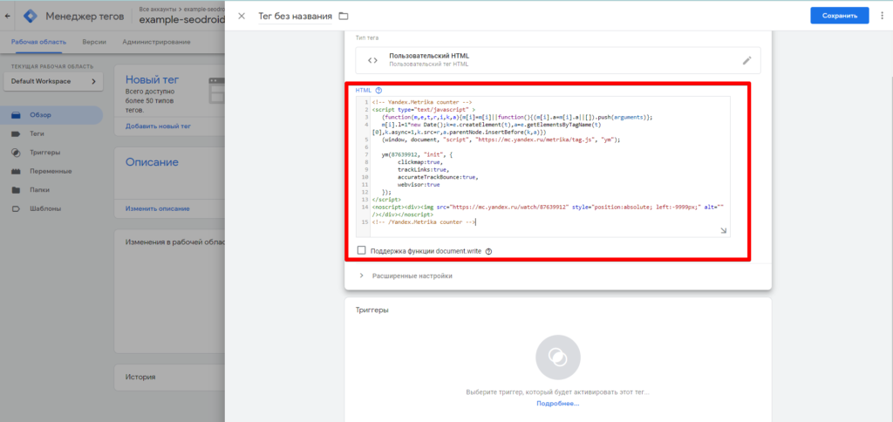Image resolution: width=893 pixels, height=422 pixels.
Task: Click Изменить описание link
Action: [x=158, y=209]
